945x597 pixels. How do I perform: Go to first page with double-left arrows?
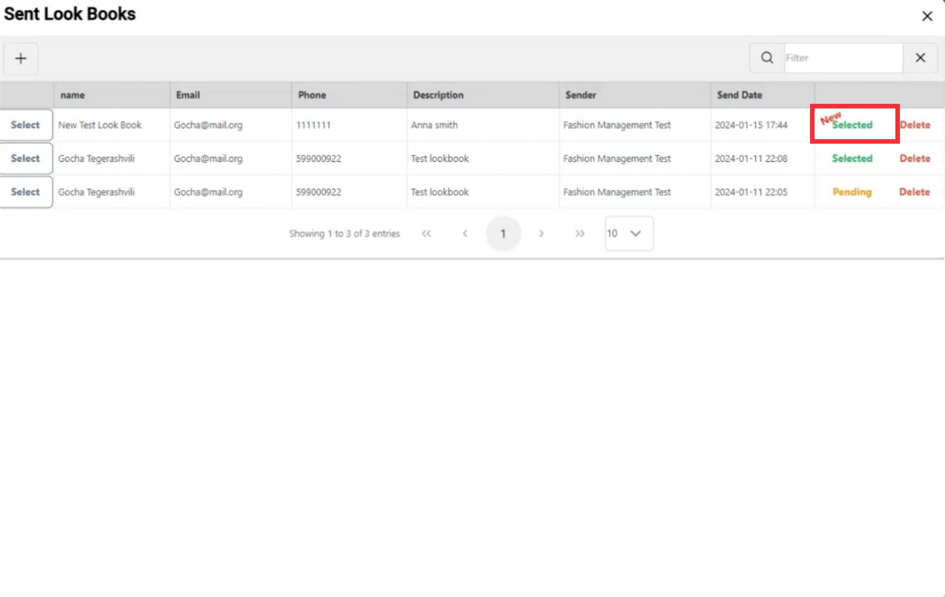pos(426,234)
